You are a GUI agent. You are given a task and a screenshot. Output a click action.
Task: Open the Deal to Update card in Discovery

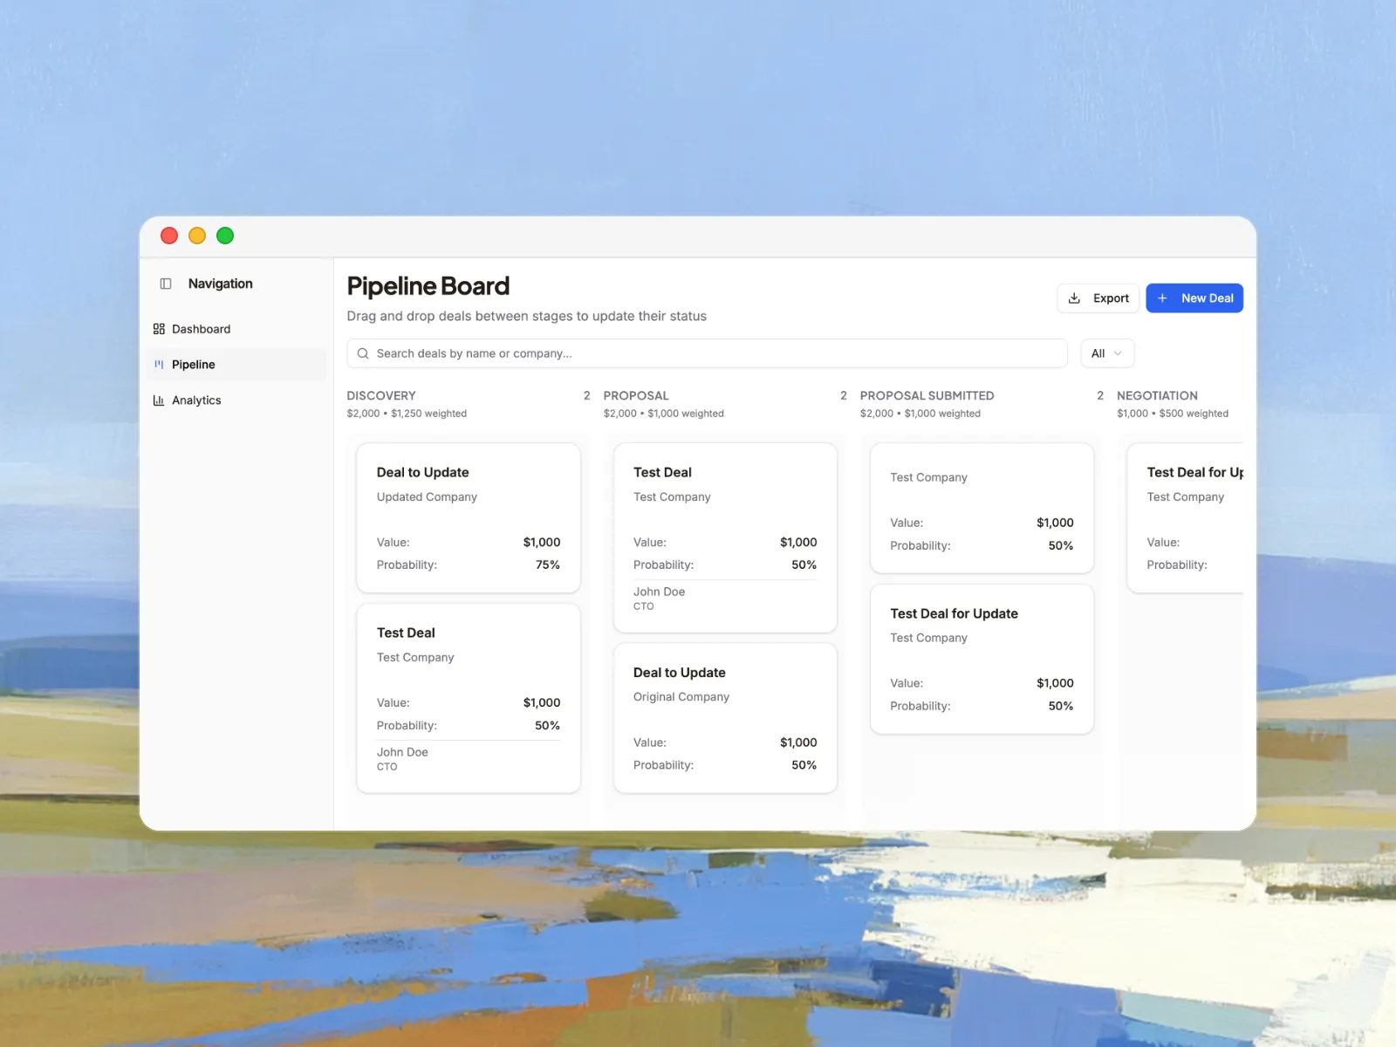click(468, 517)
